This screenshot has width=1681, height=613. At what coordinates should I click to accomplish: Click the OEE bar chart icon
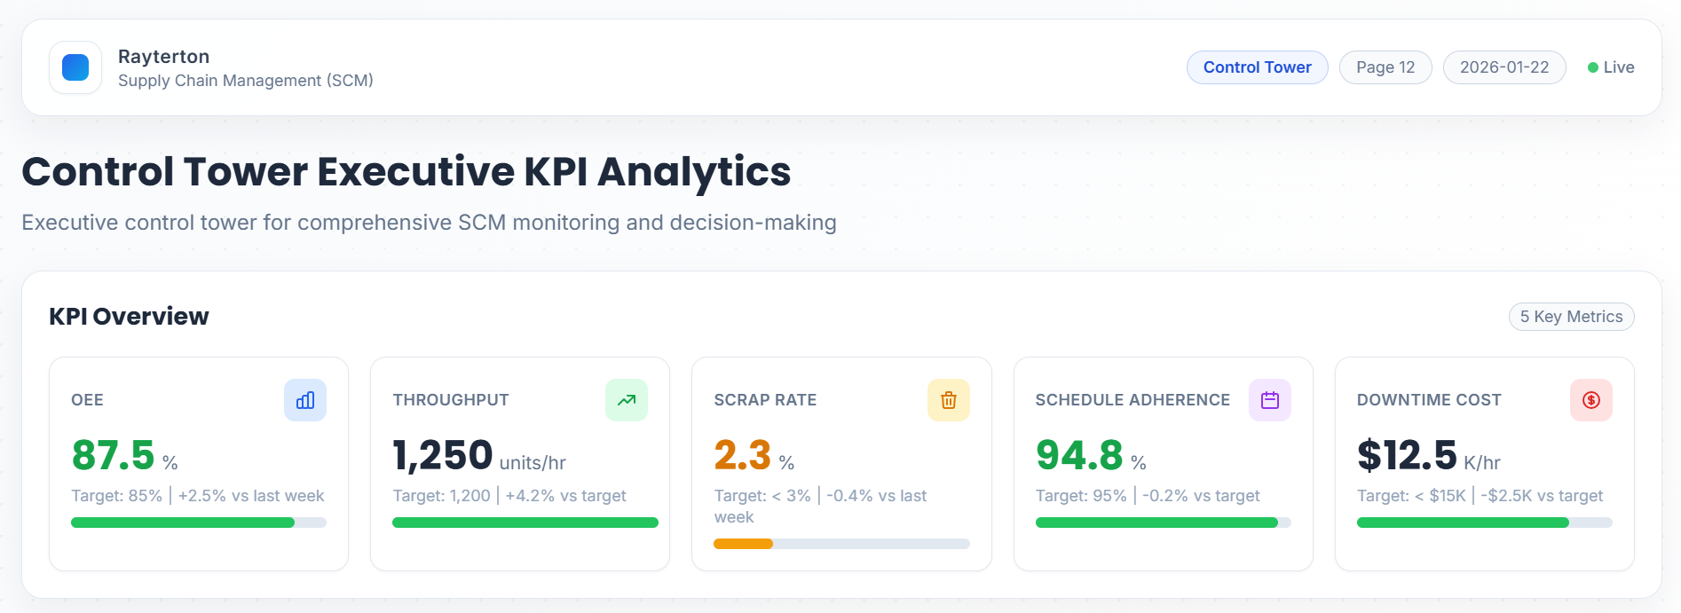click(x=305, y=400)
